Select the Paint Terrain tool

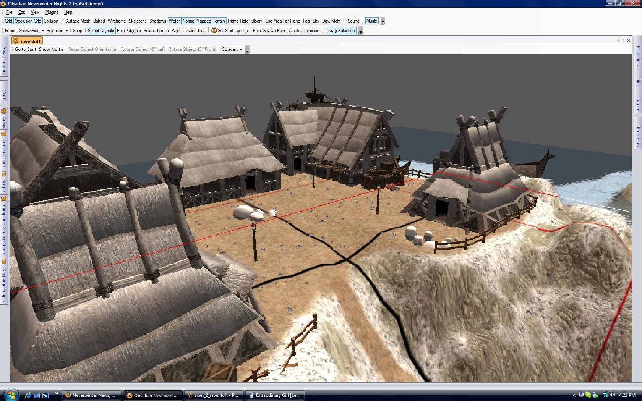pos(183,31)
